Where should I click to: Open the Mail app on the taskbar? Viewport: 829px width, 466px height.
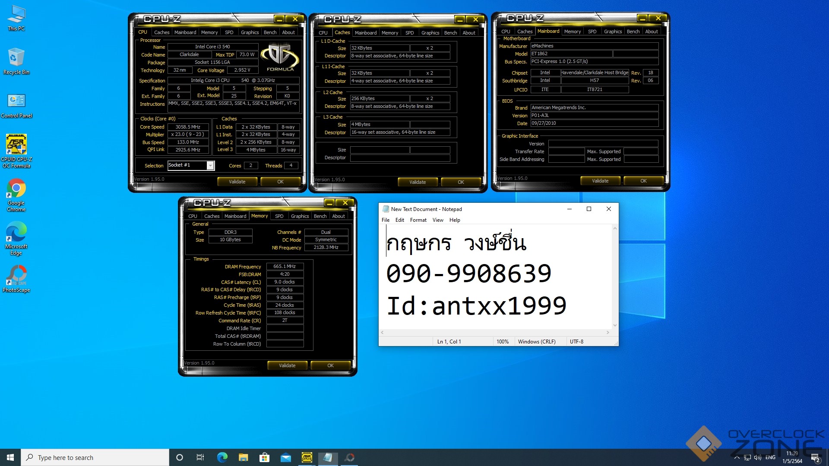click(x=285, y=457)
